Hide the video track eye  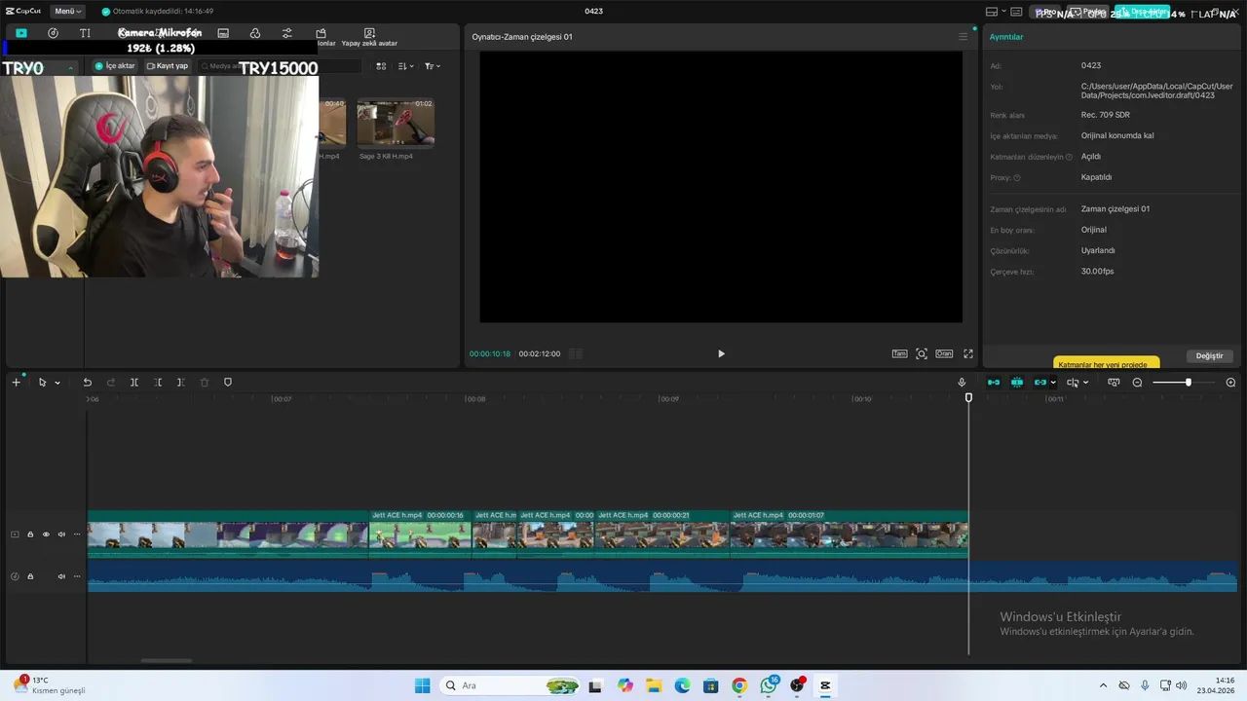(46, 535)
